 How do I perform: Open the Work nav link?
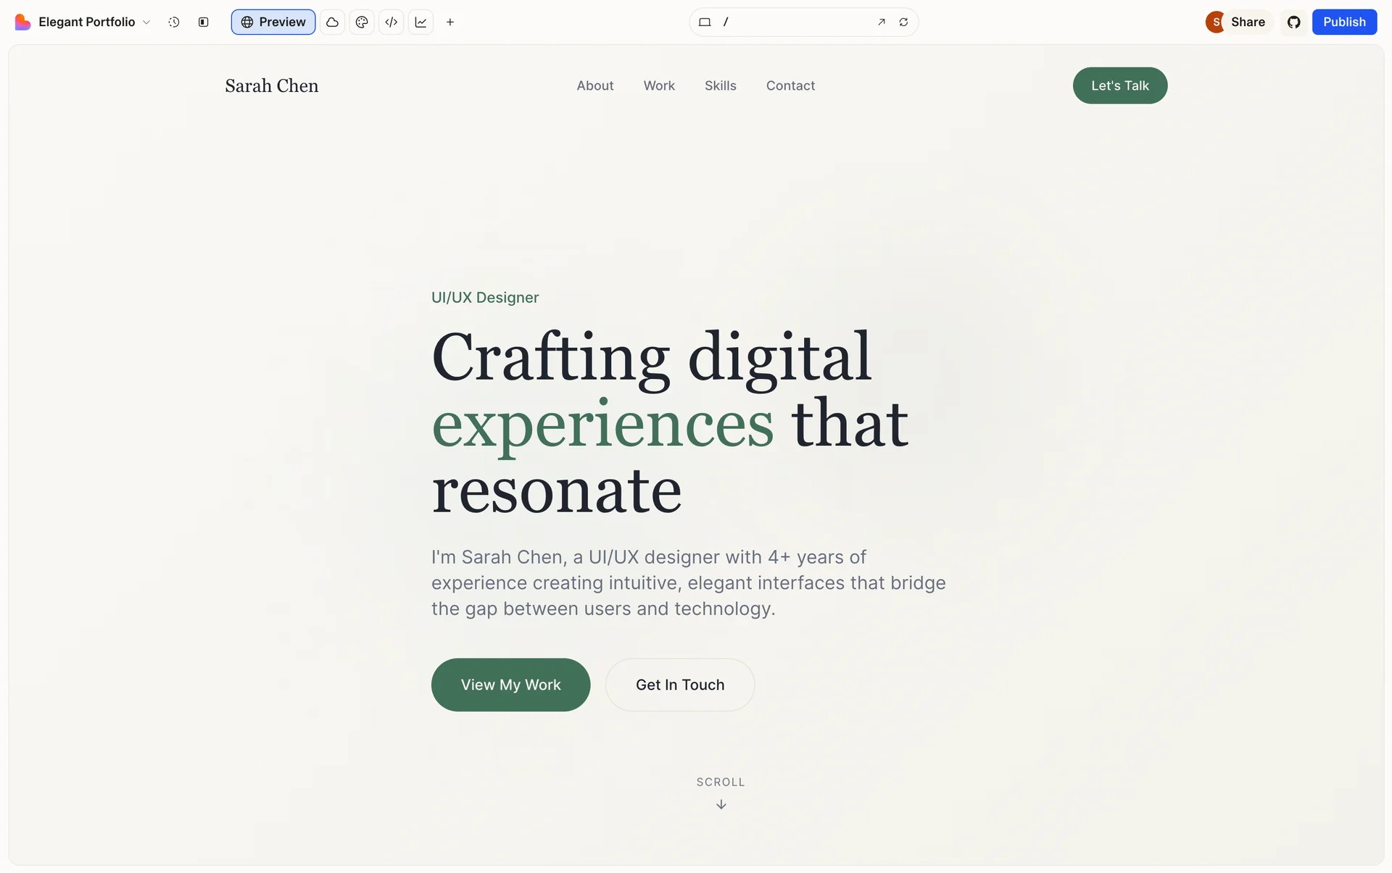658,85
